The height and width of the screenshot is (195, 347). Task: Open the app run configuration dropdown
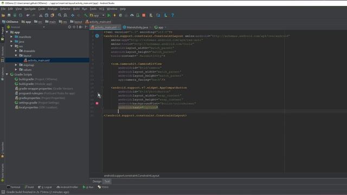[x=97, y=15]
